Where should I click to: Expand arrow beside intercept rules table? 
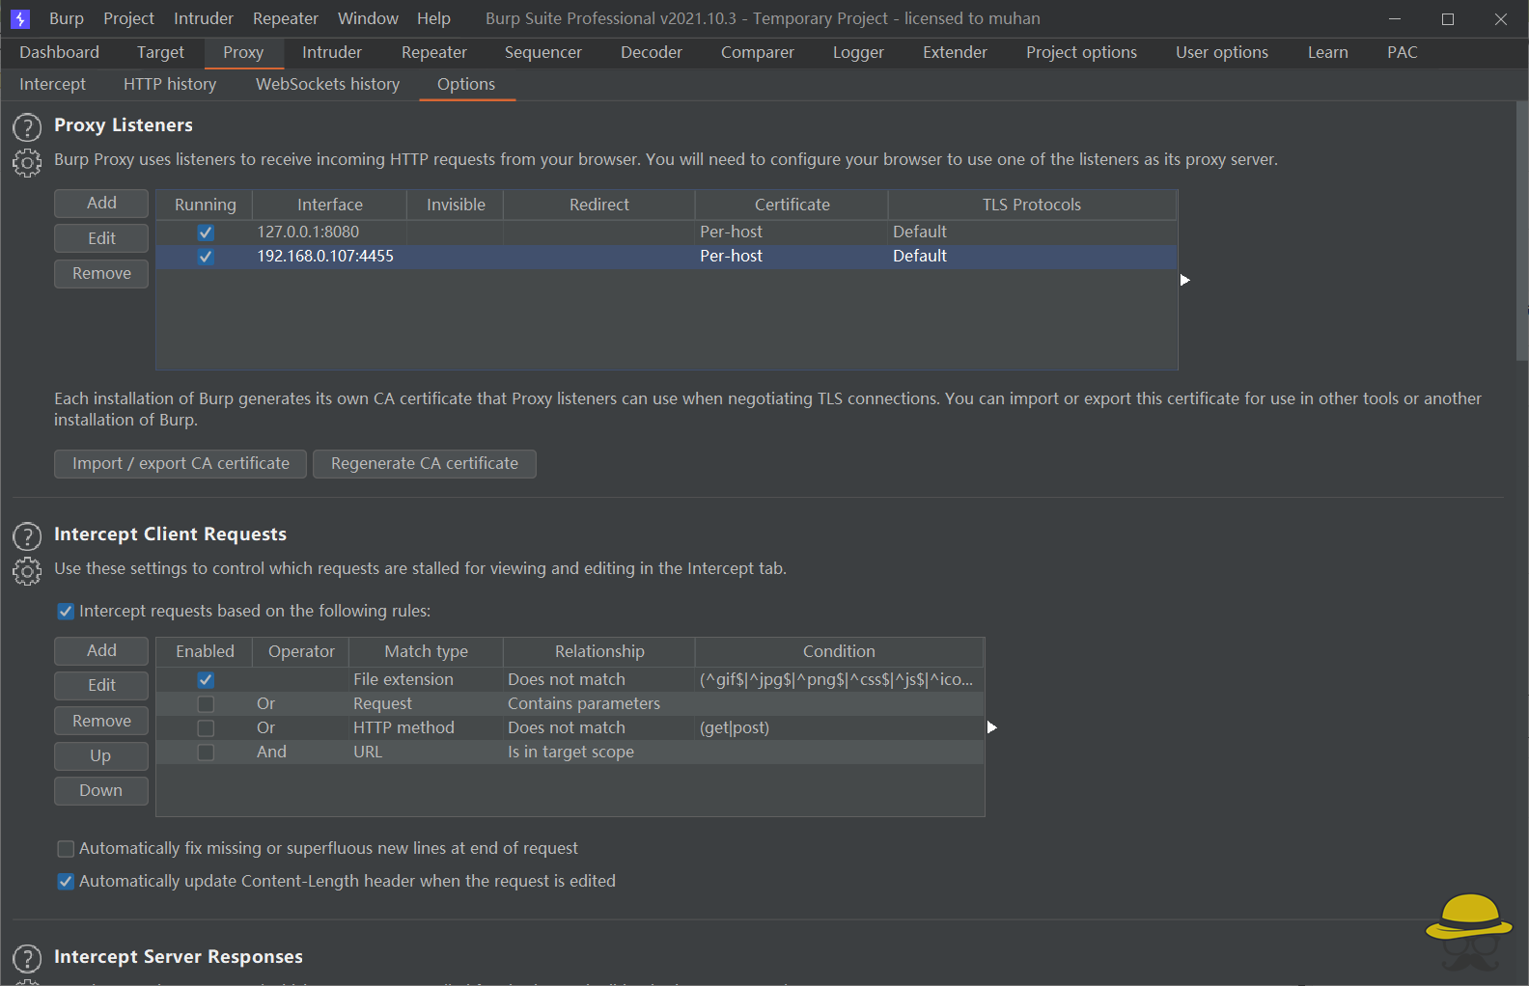[x=991, y=727]
